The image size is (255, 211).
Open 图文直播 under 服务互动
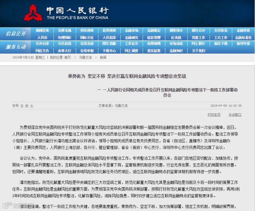coord(109,43)
